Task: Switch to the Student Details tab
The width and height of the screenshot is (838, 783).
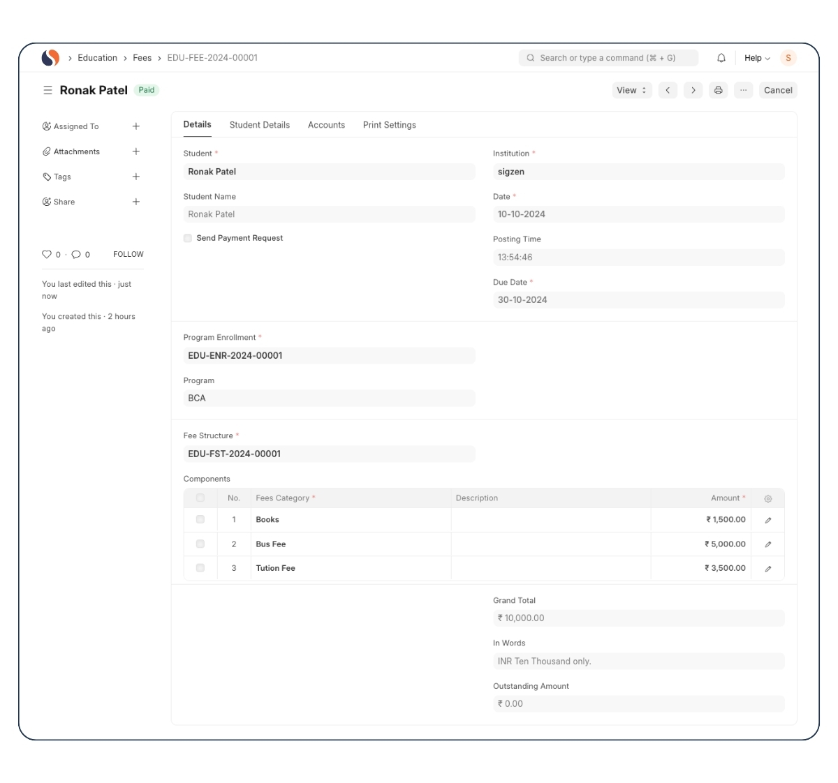Action: pyautogui.click(x=259, y=125)
